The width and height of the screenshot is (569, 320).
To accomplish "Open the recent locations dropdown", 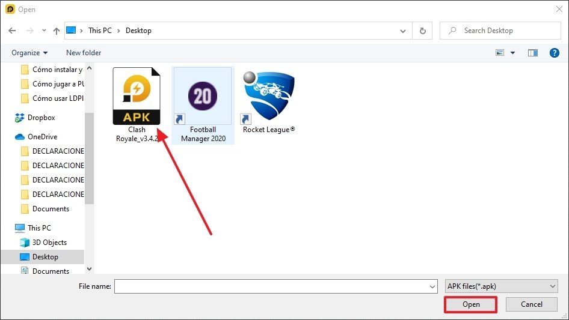I will [x=44, y=31].
